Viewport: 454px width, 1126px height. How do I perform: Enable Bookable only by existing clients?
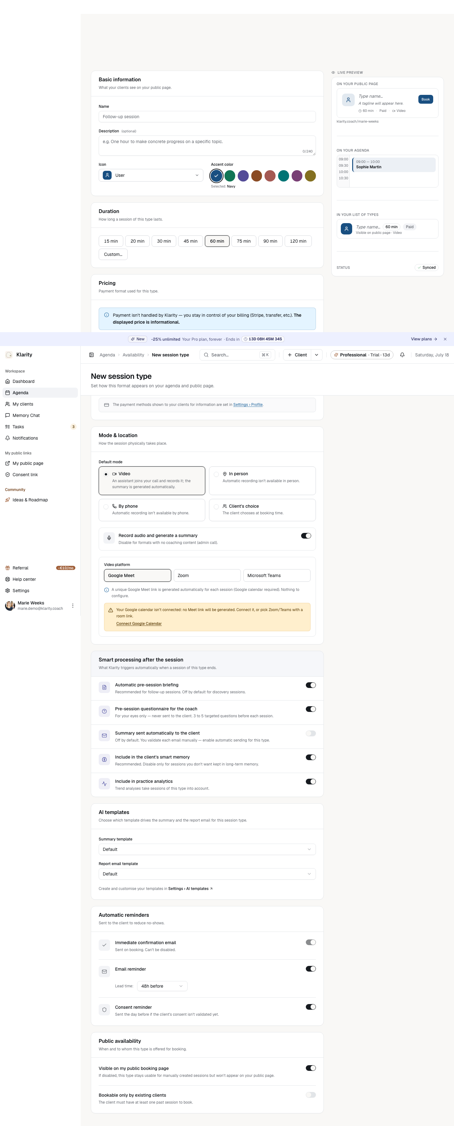tap(311, 1095)
